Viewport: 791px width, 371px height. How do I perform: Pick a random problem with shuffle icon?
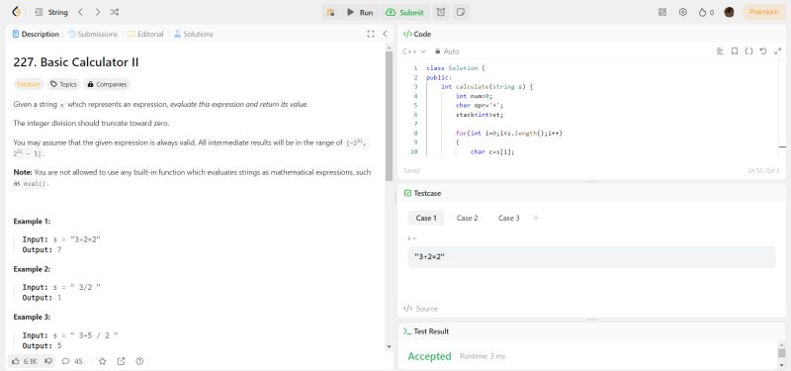click(115, 12)
